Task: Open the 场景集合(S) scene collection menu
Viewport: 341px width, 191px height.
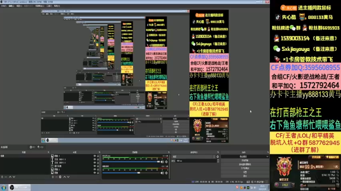Action: pyautogui.click(x=40, y=6)
